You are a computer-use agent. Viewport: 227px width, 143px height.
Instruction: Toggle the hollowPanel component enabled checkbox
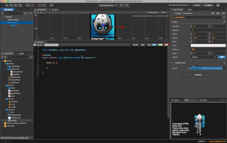pyautogui.click(x=173, y=63)
